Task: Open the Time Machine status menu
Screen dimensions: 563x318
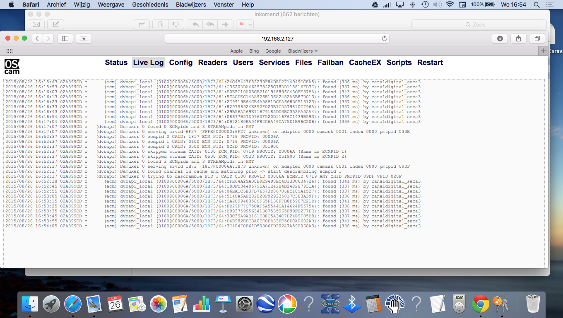Action: [x=425, y=5]
